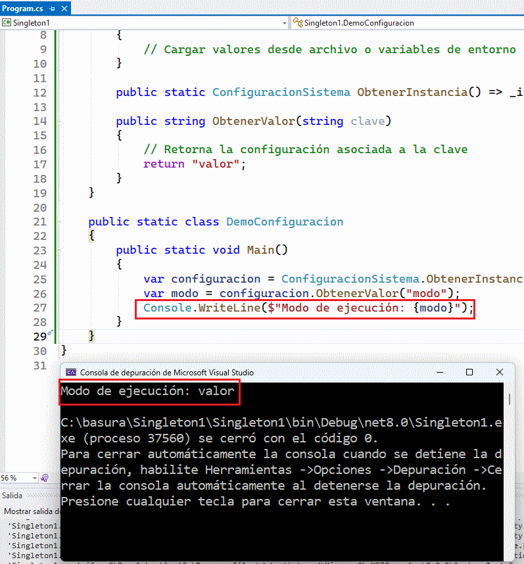Close the debug console window
This screenshot has width=524, height=564.
pos(500,373)
